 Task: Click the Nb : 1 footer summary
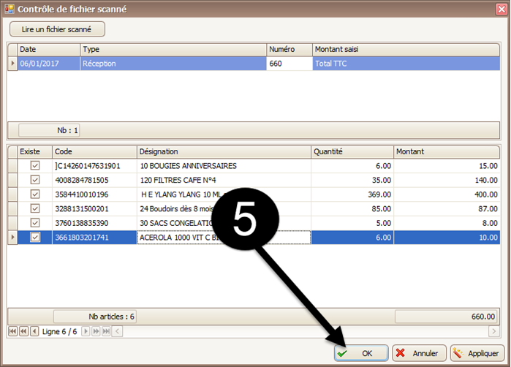tap(49, 130)
